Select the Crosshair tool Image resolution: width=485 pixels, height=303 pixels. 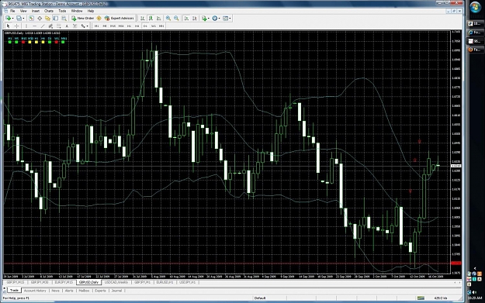[x=16, y=26]
